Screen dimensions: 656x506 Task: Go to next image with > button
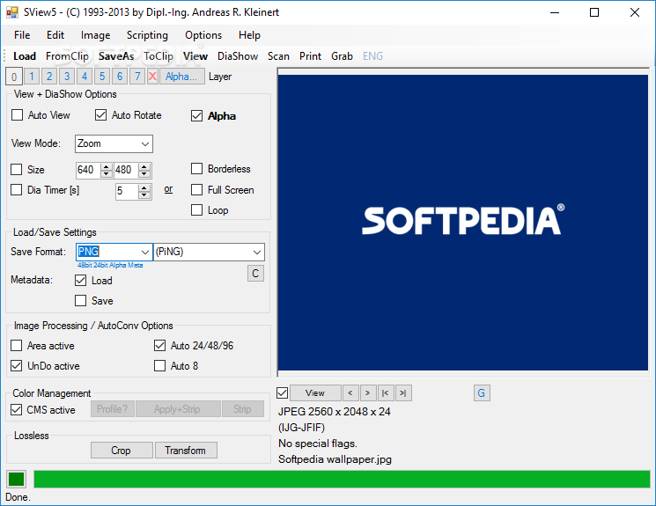(x=368, y=393)
